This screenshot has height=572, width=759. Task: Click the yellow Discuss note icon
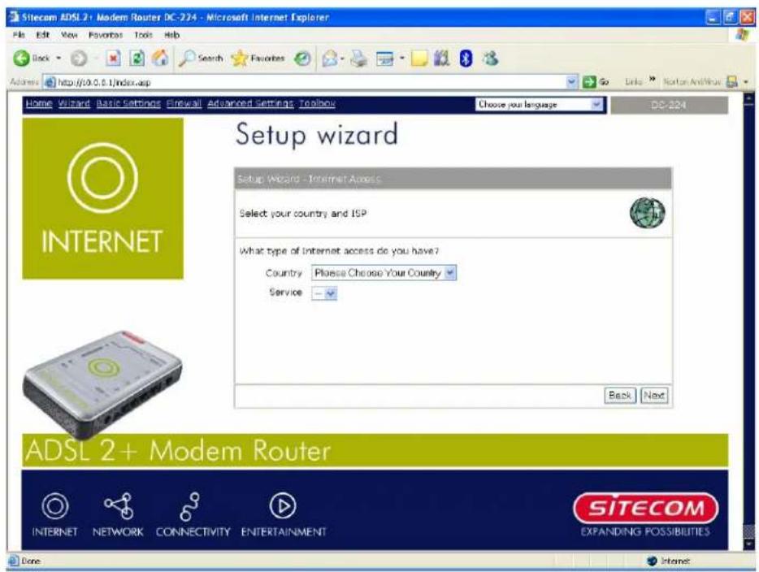(419, 58)
